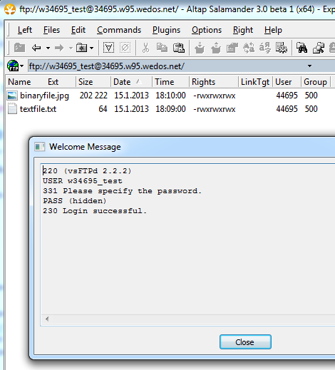Select the textfile.txt file
Screen dimensions: 335x370
point(38,109)
